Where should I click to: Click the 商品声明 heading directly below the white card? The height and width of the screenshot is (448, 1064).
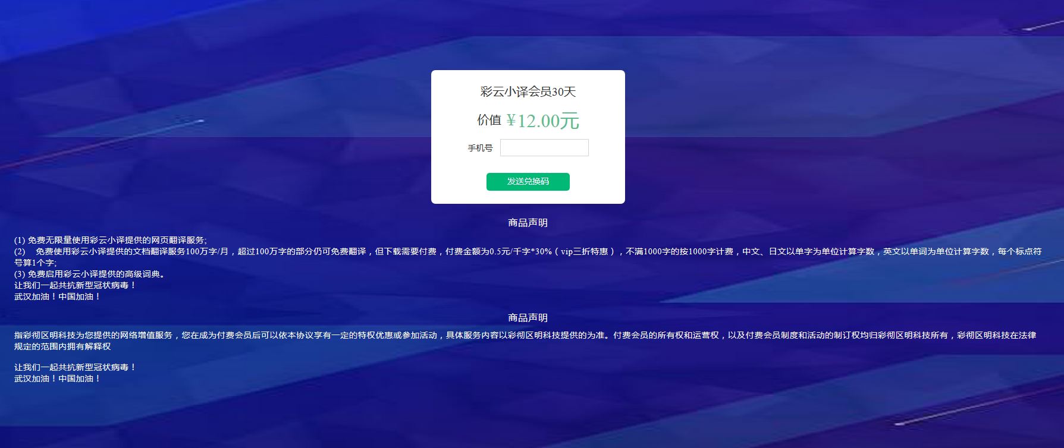tap(528, 223)
